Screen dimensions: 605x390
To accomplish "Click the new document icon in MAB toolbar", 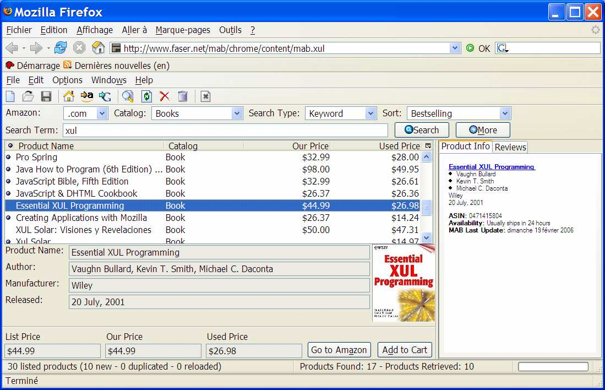I will 12,96.
